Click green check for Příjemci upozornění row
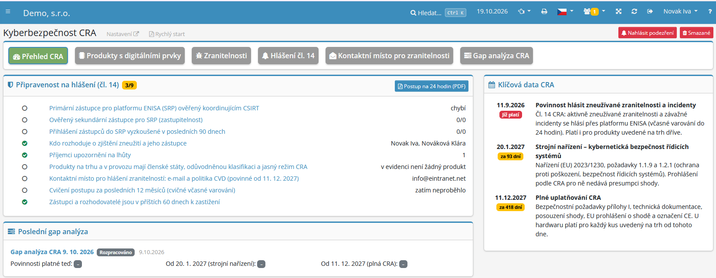 24,155
